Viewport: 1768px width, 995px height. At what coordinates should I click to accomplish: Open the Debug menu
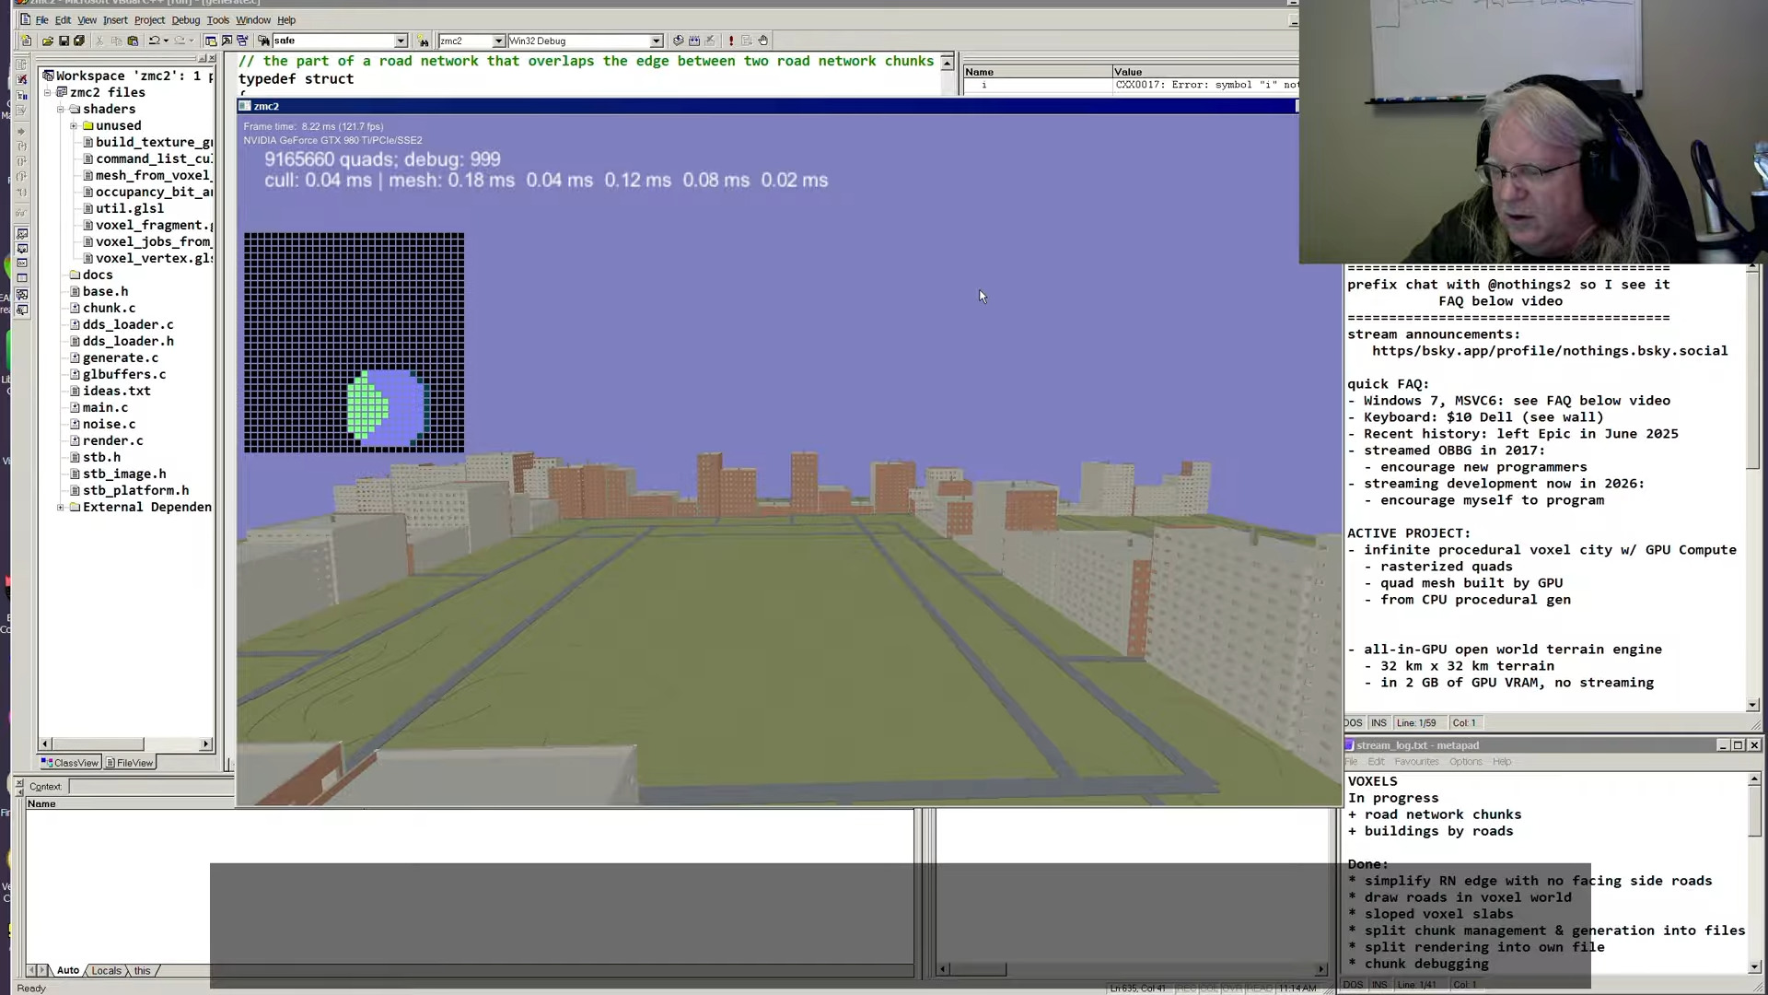185,20
